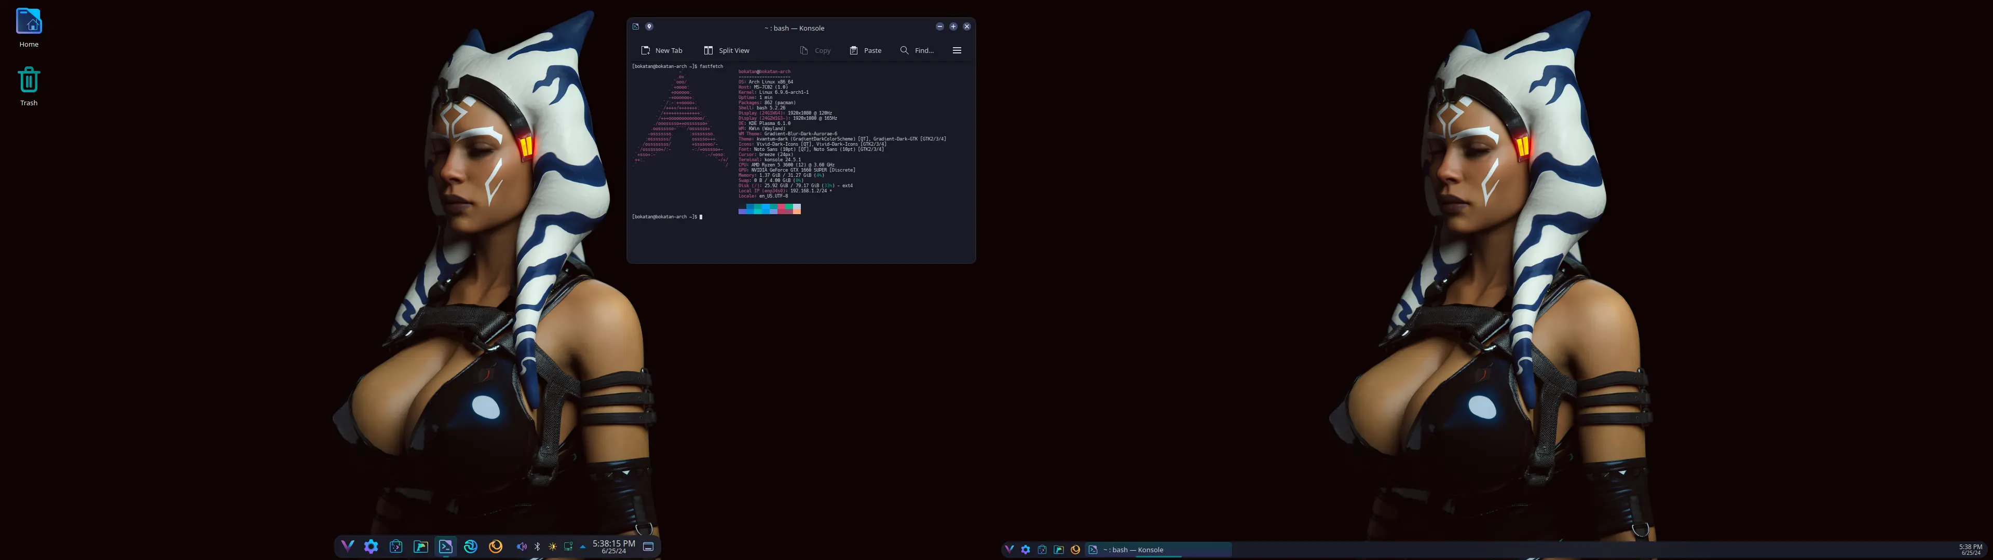Click the Packages: 862 (pacman) line
This screenshot has width=1993, height=560.
[x=767, y=102]
